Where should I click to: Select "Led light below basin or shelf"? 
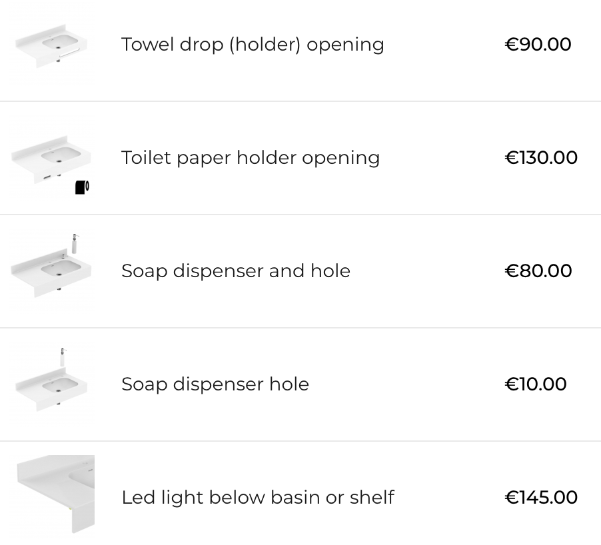click(x=258, y=498)
